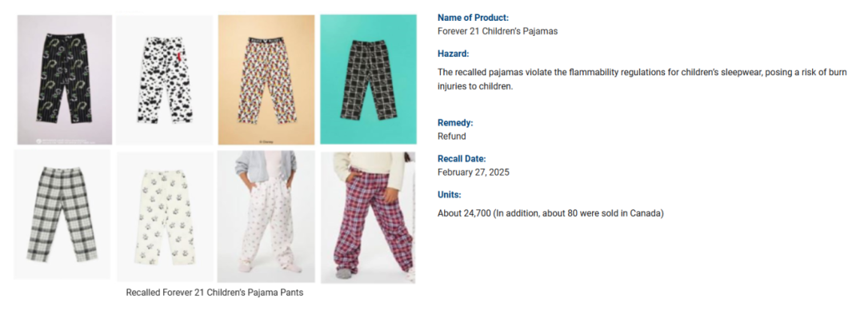Select the Refund remedy text
This screenshot has height=322, width=864.
tap(452, 137)
